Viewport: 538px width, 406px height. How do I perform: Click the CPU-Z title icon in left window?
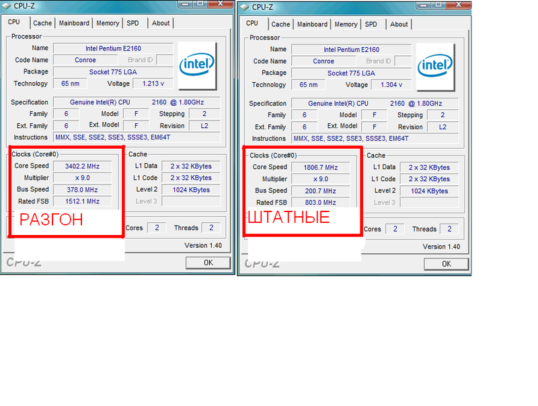pyautogui.click(x=6, y=6)
